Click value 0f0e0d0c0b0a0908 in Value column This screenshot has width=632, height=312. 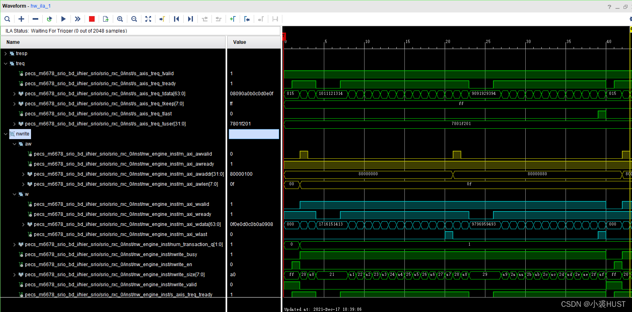pos(251,224)
